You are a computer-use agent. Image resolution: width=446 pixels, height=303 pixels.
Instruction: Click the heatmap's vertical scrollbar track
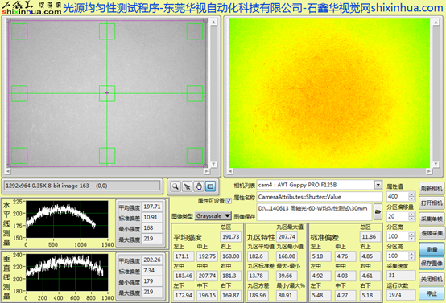pos(436,93)
